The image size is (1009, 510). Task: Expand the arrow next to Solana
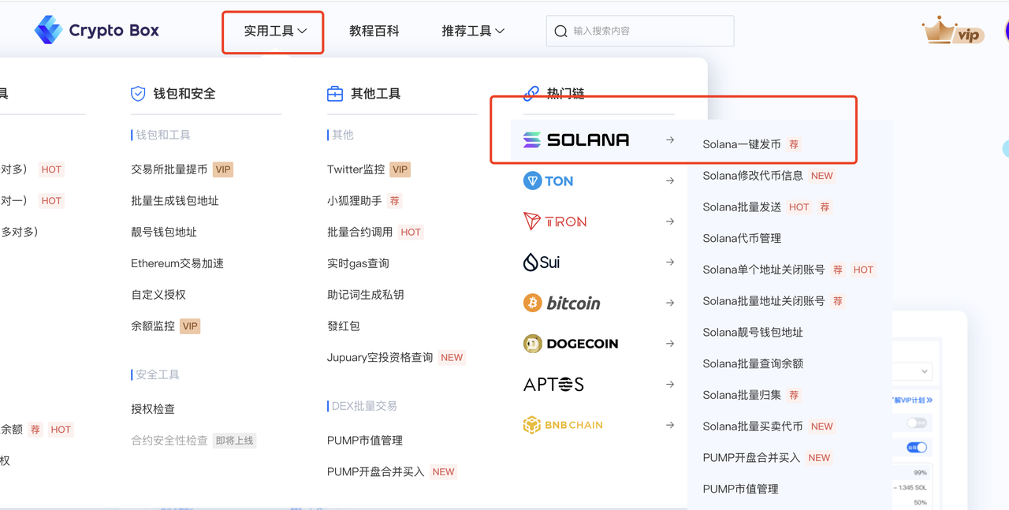pyautogui.click(x=670, y=140)
